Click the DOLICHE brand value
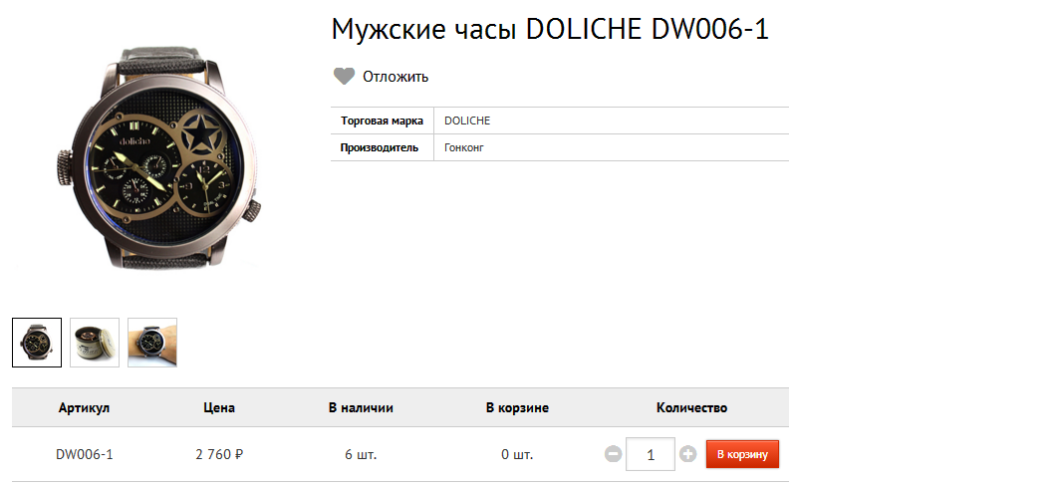This screenshot has height=486, width=1057. point(467,121)
